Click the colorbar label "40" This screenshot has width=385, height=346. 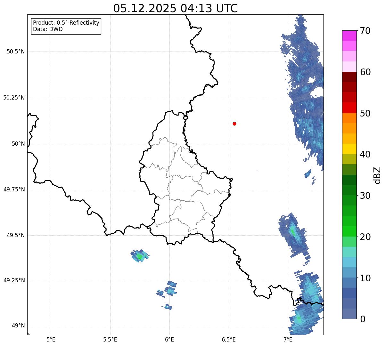[x=365, y=154]
